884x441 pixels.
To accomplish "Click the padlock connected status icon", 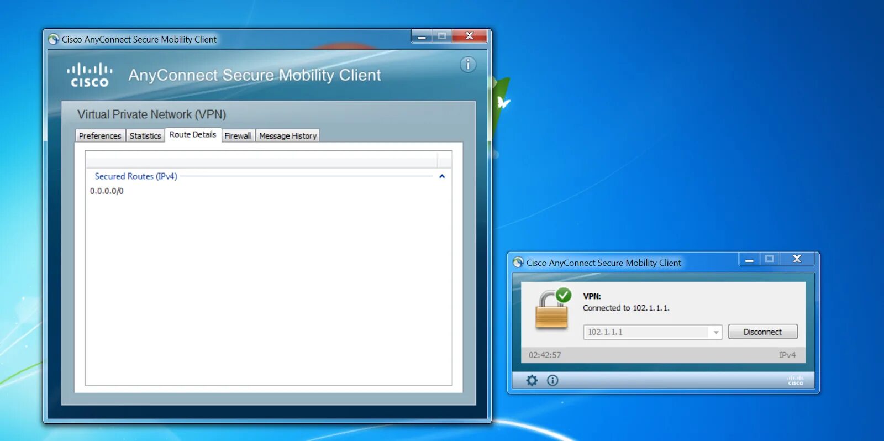I will [553, 308].
